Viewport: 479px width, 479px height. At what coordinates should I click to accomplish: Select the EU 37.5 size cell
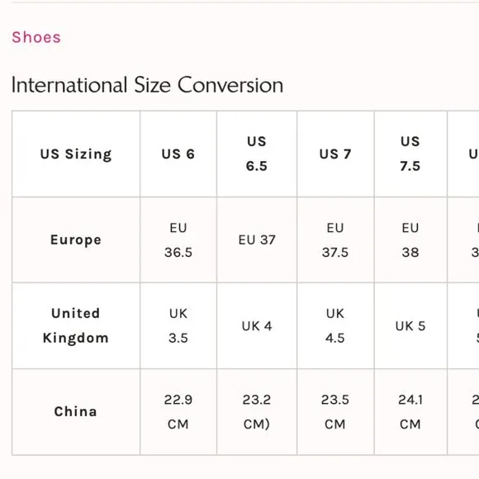[335, 239]
